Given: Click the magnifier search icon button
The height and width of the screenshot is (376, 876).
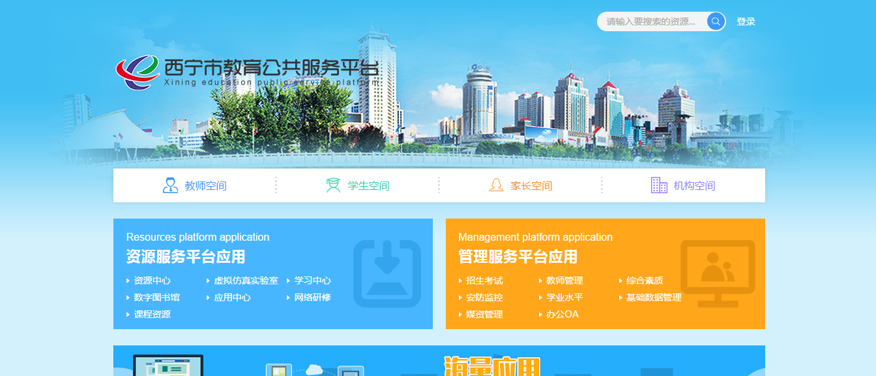Looking at the screenshot, I should (716, 21).
